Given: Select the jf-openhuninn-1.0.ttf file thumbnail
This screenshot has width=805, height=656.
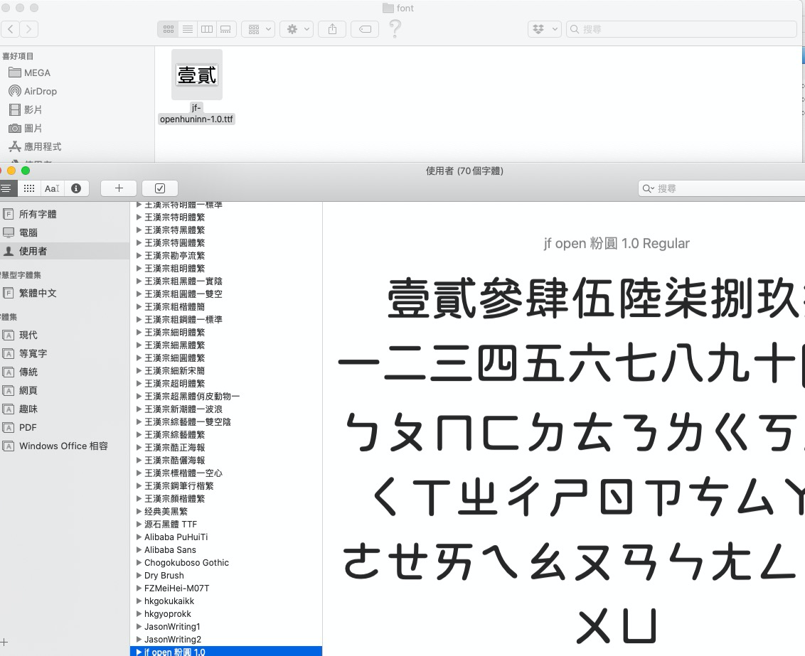Looking at the screenshot, I should [x=197, y=75].
